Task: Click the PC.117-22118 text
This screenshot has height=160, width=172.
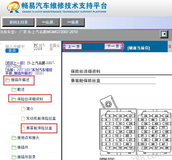Action: click(39, 47)
